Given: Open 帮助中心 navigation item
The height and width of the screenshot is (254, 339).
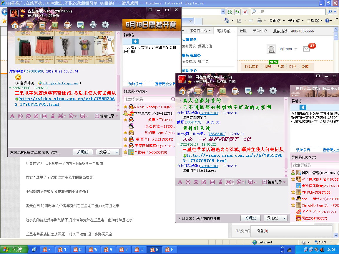Looking at the screenshot, I should [x=260, y=31].
